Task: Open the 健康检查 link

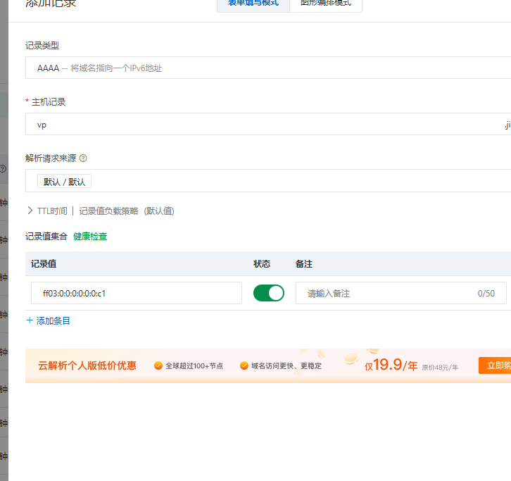Action: pos(90,237)
